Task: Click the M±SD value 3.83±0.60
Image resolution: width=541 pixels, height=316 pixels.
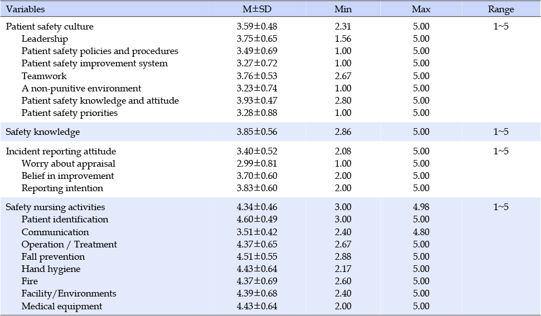Action: tap(257, 188)
